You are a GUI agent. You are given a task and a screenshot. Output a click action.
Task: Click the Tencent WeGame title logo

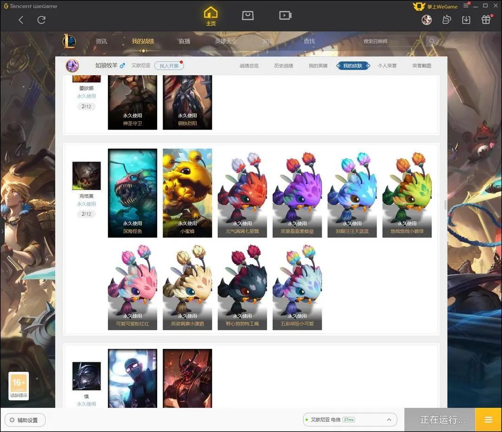coord(30,6)
